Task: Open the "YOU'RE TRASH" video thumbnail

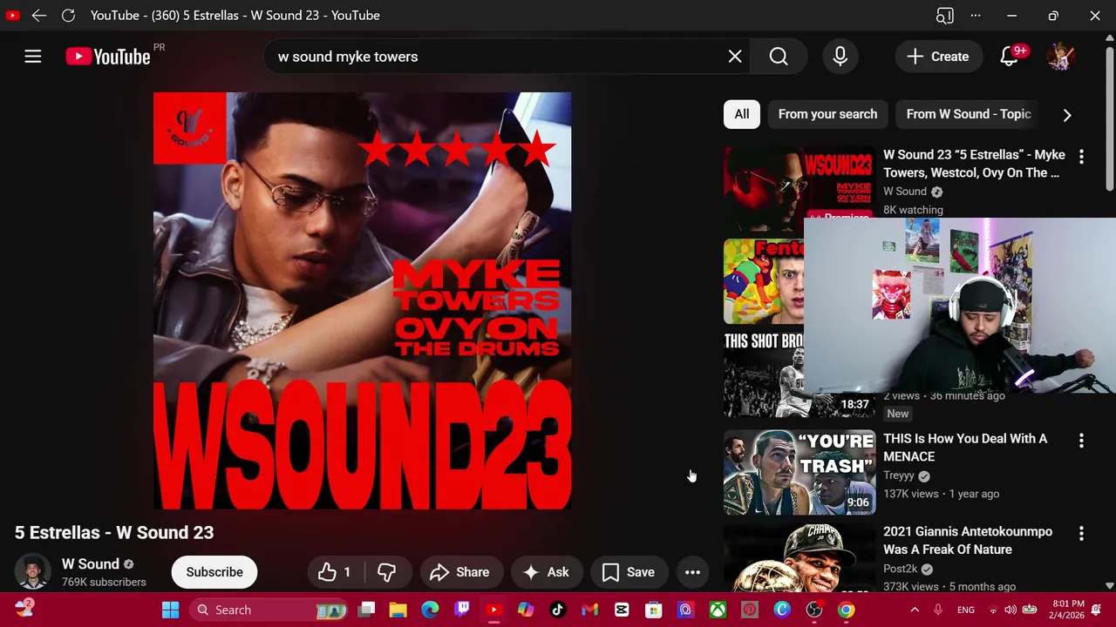Action: click(x=800, y=473)
